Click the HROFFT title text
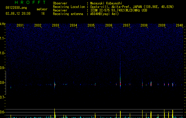 click(30, 2)
